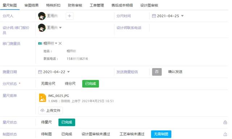Open the 分尺时间 date dropdown arrow
The width and height of the screenshot is (232, 139).
coord(182,16)
